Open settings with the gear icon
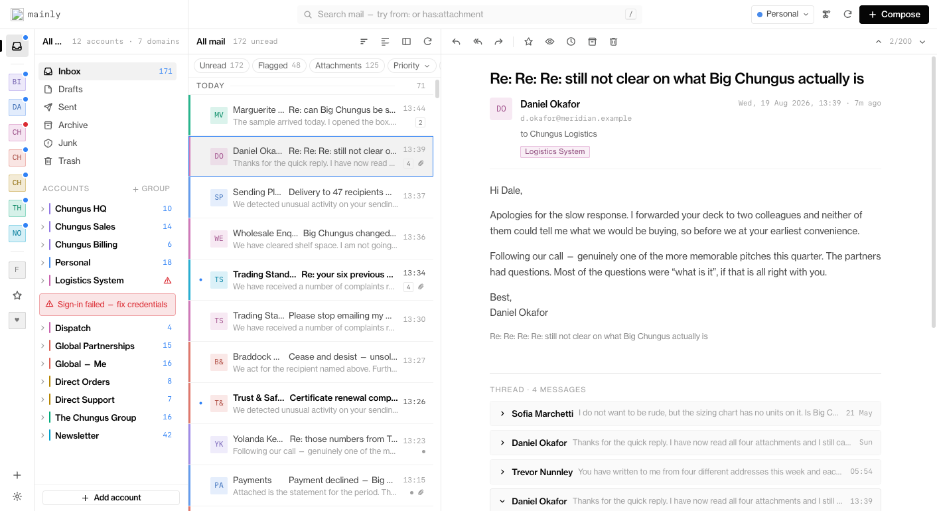The width and height of the screenshot is (937, 511). (x=17, y=496)
